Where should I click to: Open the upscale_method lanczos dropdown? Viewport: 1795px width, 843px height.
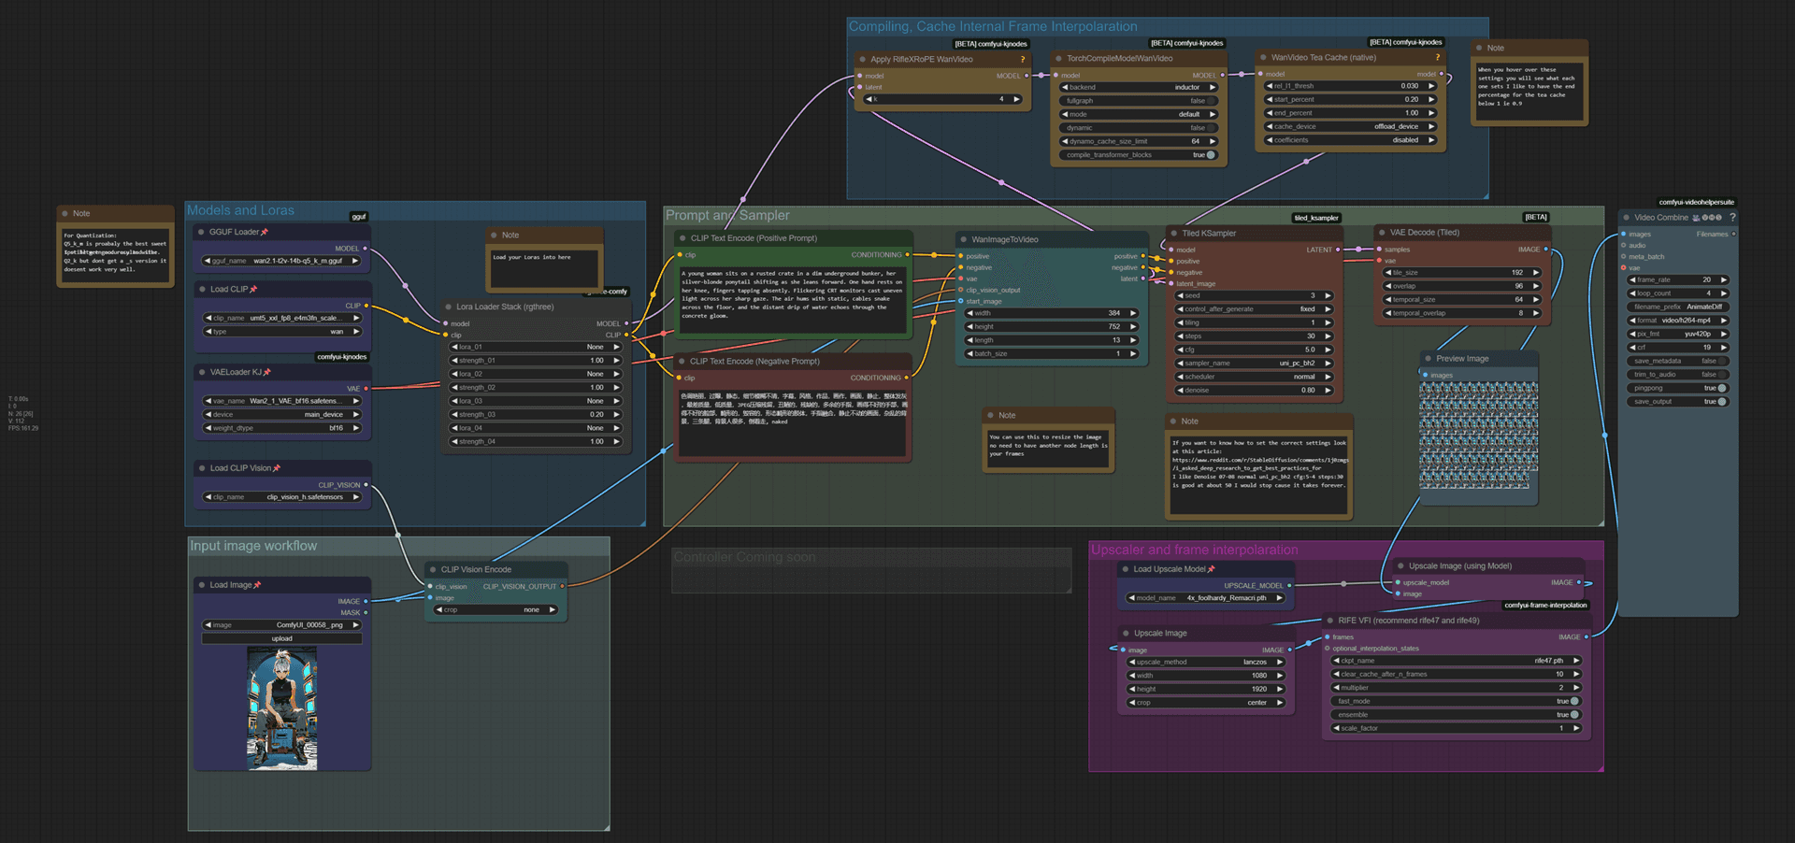tap(1206, 662)
